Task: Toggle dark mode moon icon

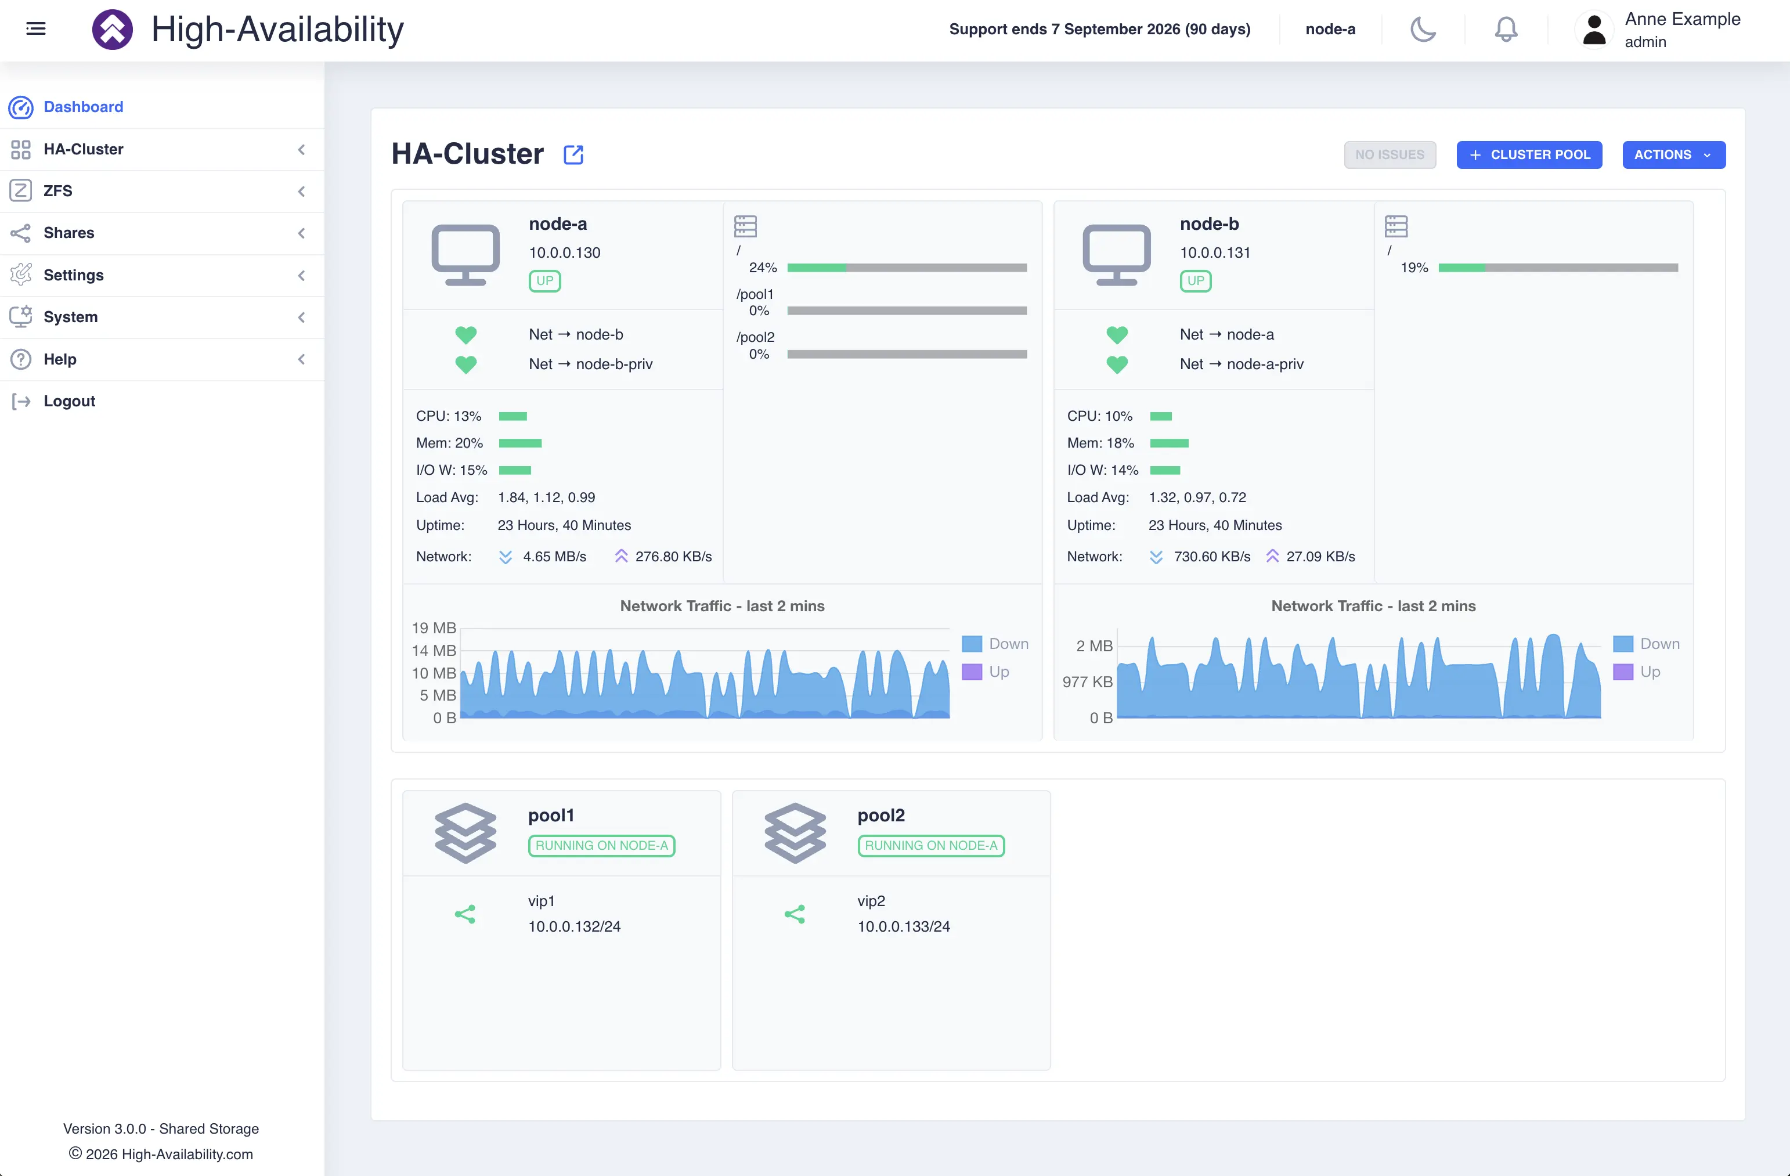Action: tap(1423, 30)
